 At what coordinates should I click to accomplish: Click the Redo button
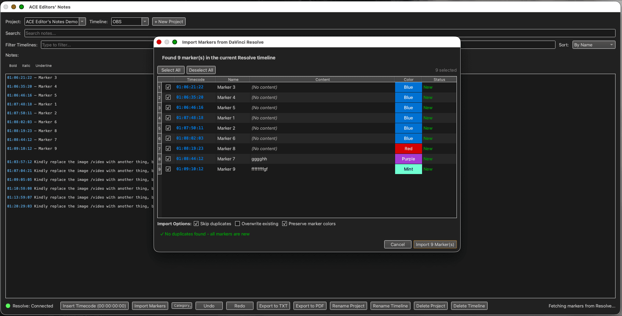pos(240,306)
